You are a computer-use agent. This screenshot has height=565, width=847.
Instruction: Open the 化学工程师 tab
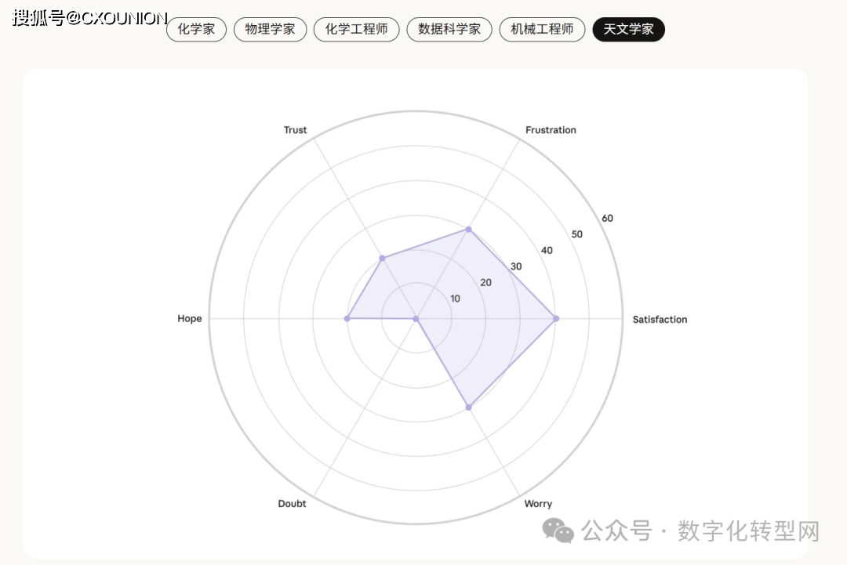pos(356,30)
